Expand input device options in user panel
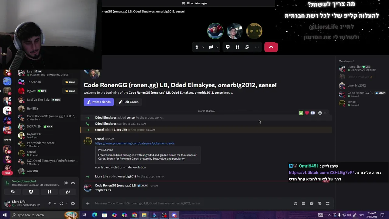The image size is (389, 219). (55, 203)
